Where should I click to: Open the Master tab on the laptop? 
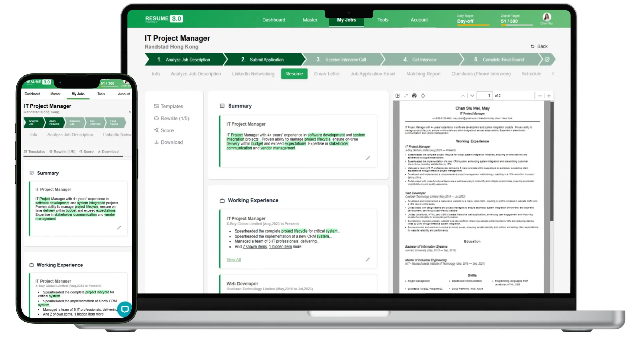click(x=310, y=20)
